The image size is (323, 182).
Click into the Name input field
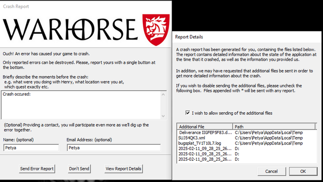31,148
